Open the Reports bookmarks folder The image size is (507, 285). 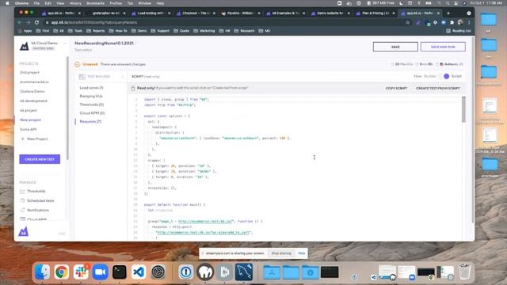[x=96, y=31]
